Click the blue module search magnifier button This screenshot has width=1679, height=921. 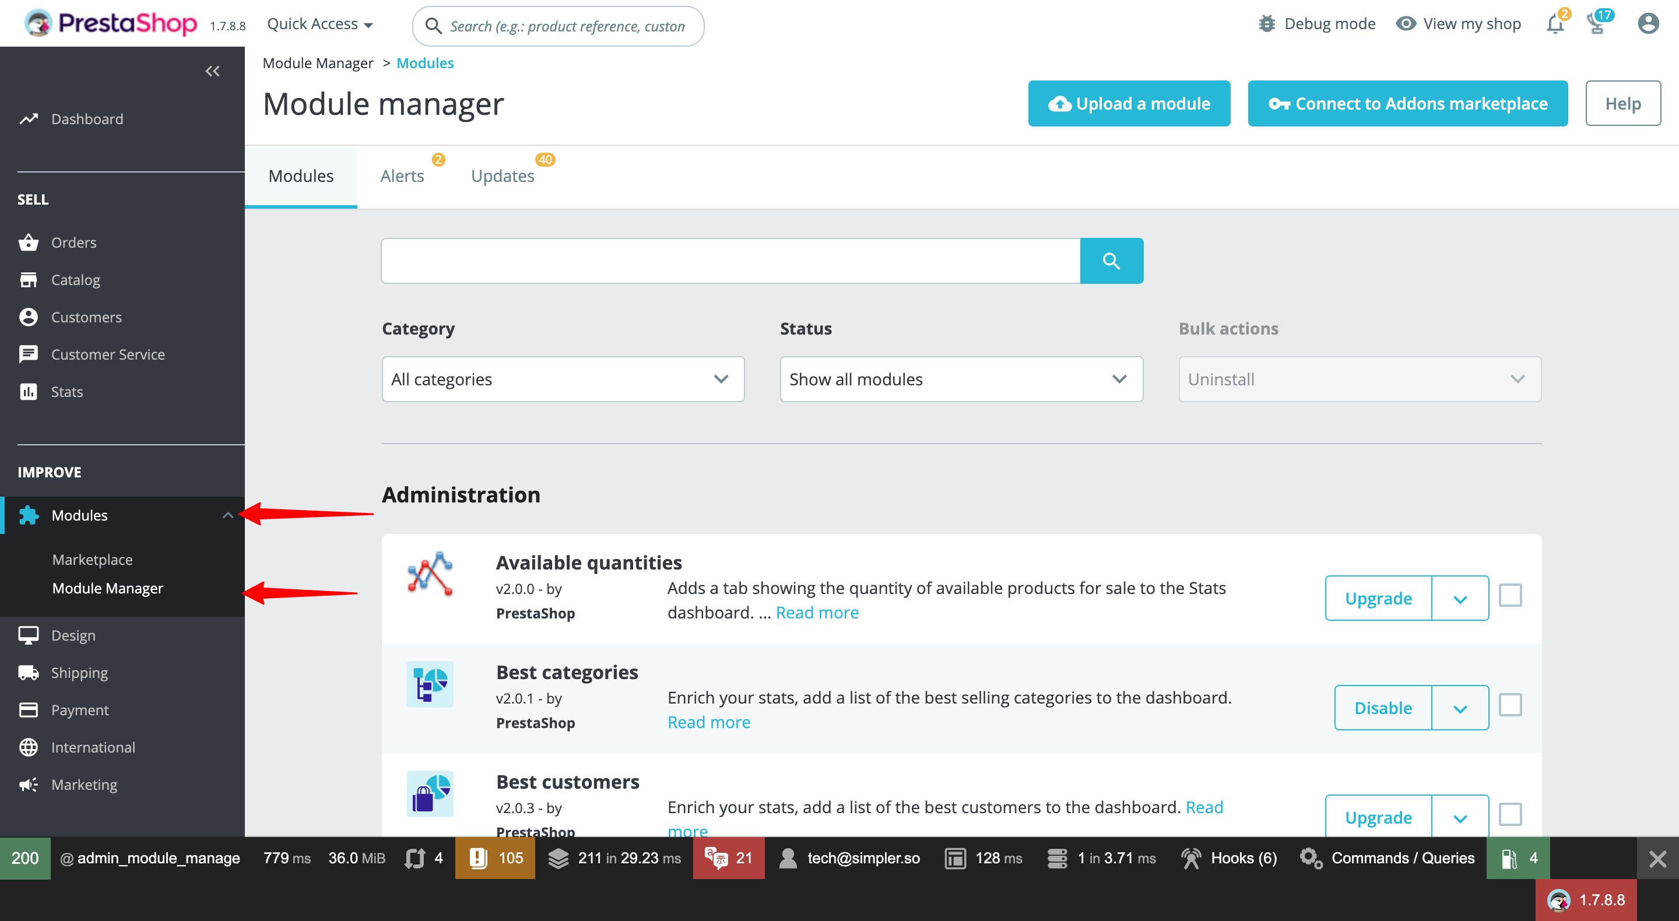pyautogui.click(x=1111, y=261)
